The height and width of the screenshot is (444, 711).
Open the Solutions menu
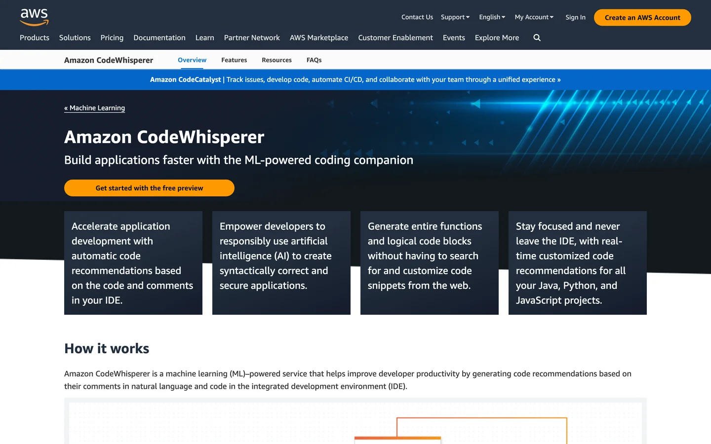(x=75, y=37)
